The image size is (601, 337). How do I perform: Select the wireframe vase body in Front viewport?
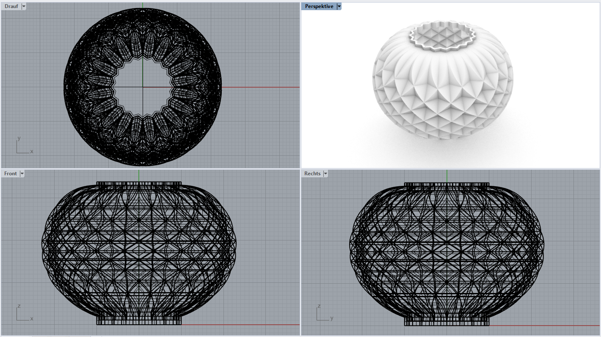point(139,254)
